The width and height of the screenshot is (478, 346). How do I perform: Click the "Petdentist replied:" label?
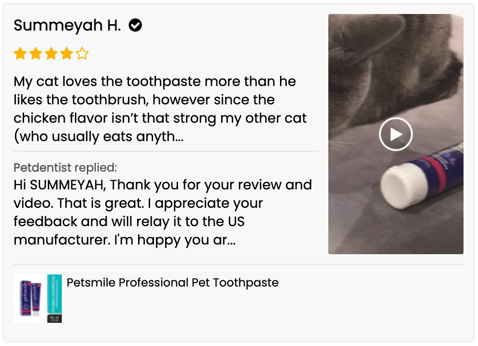point(65,168)
